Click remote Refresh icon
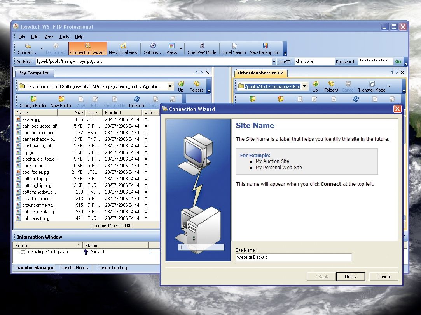 click(x=356, y=99)
